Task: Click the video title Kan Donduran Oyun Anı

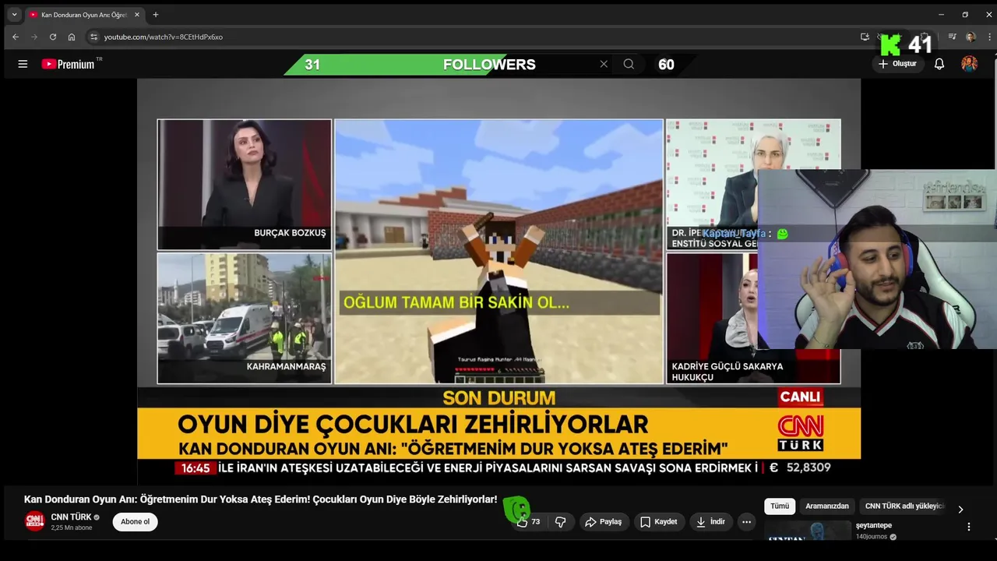Action: [260, 499]
